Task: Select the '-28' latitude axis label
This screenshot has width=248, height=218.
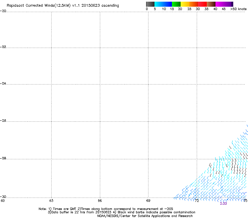Action: coord(3,158)
